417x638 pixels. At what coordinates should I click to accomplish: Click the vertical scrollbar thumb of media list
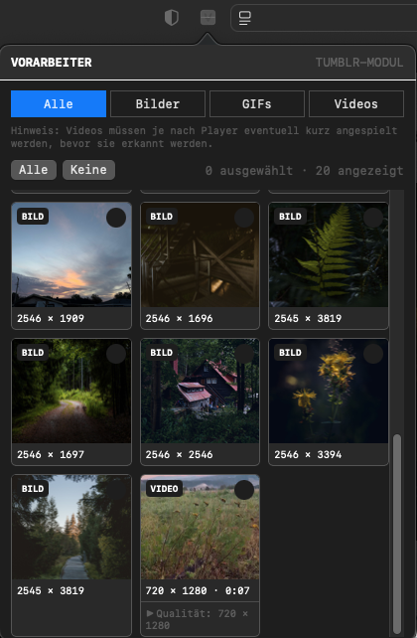397,533
